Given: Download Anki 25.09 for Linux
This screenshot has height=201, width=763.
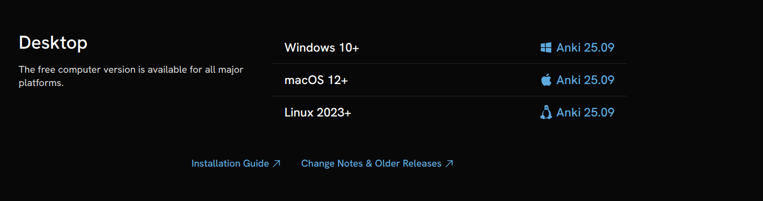Looking at the screenshot, I should pyautogui.click(x=585, y=113).
